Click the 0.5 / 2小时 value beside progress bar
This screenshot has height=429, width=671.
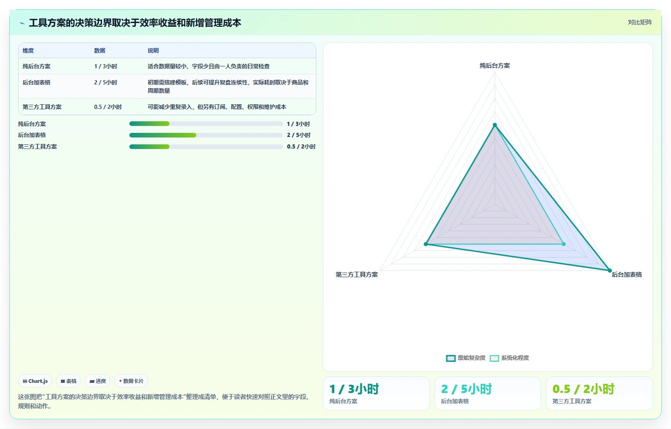(x=301, y=147)
